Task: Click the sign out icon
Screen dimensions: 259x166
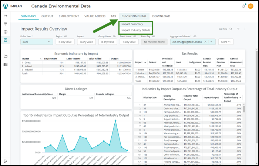Action: [x=6, y=161]
